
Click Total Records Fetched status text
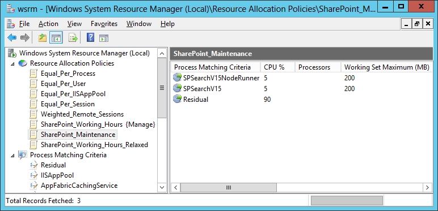pyautogui.click(x=43, y=200)
